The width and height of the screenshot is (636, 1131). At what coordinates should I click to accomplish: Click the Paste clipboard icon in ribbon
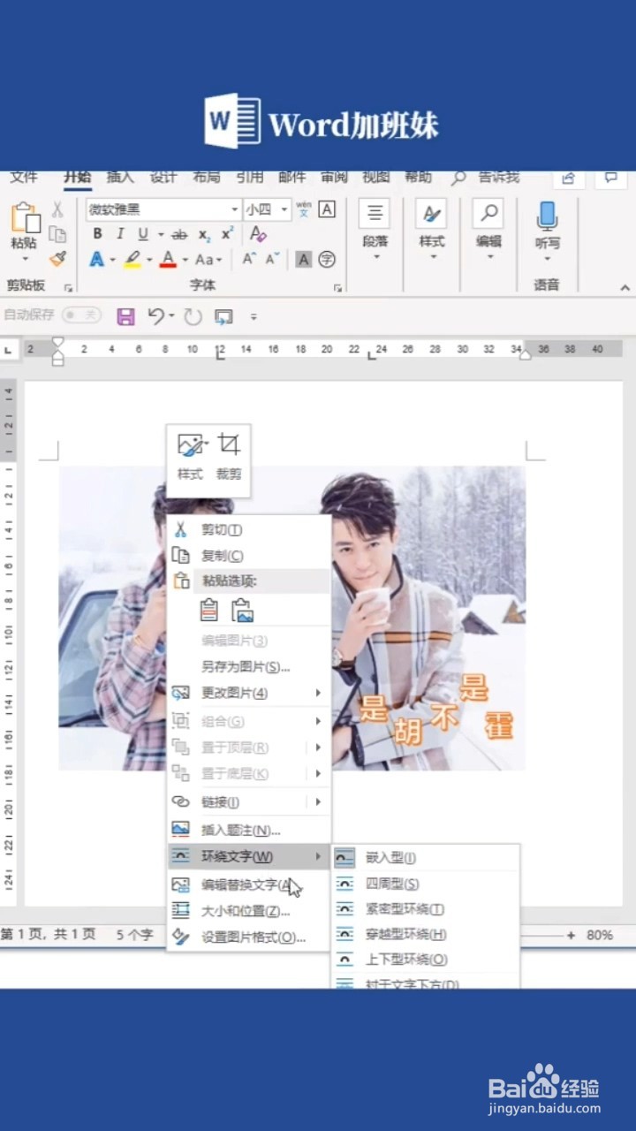25,219
